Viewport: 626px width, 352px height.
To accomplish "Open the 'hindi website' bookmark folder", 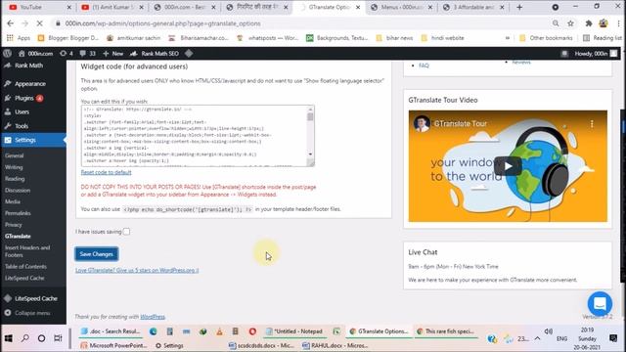I will (x=442, y=38).
